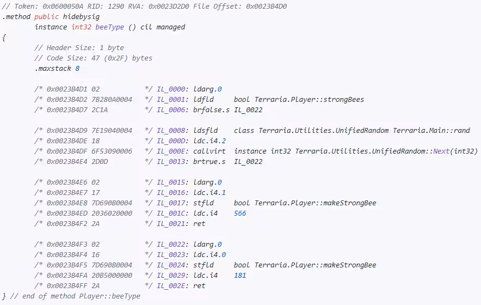481x305 pixels.
Task: Click 'Terraria.Utilities.UnifiedRandom' class name at IL_0008
Action: pyautogui.click(x=324, y=131)
